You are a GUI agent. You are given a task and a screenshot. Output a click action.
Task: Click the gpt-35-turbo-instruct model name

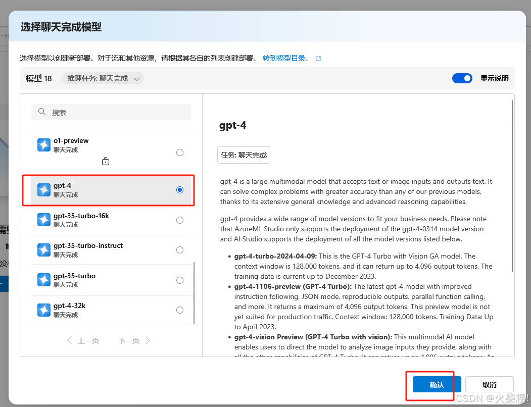coord(88,245)
